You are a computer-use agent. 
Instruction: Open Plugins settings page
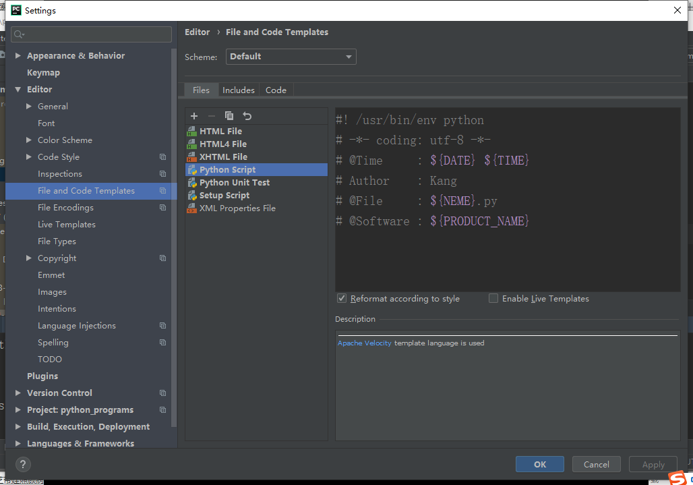click(x=42, y=376)
